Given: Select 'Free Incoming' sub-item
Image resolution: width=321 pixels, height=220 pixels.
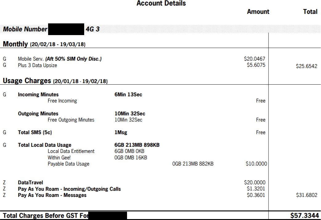Looking at the screenshot, I should tap(62, 101).
